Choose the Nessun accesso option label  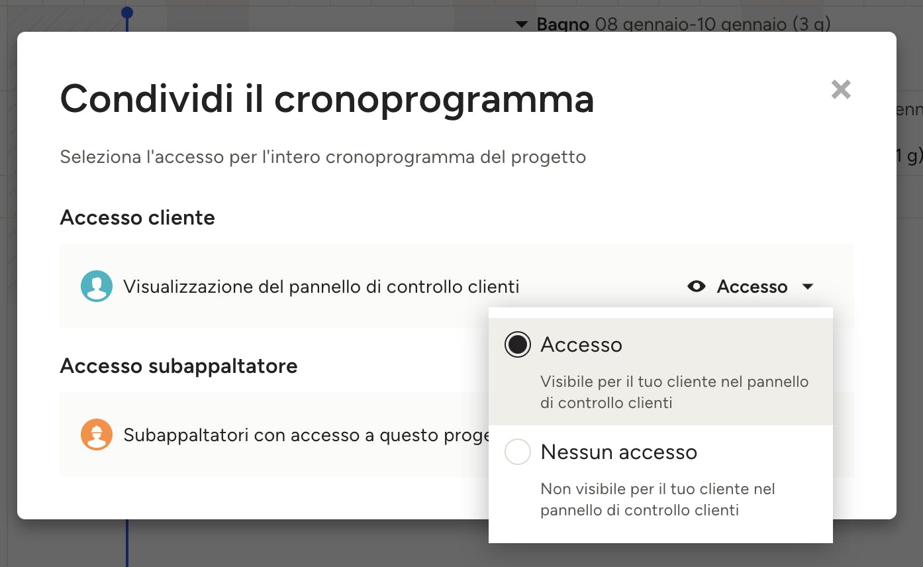619,452
